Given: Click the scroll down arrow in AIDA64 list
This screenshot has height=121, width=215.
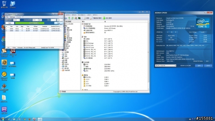Looking at the screenshot, I should (x=148, y=89).
